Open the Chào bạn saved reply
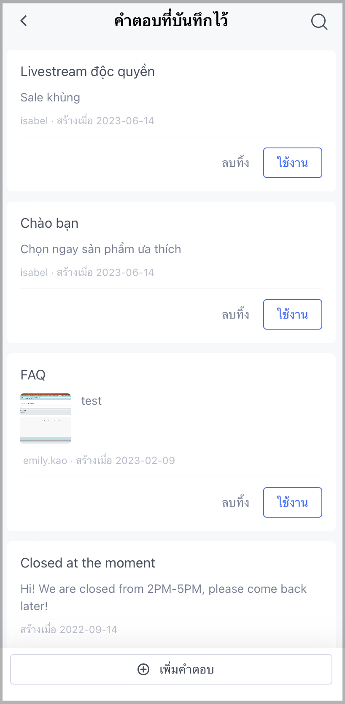345x704 pixels. [x=49, y=223]
